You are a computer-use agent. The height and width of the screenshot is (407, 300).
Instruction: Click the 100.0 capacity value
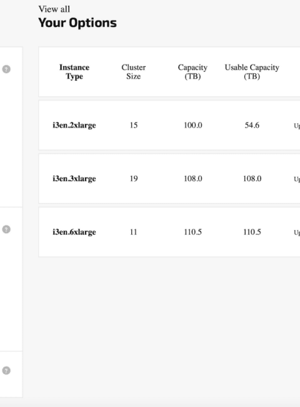tap(193, 125)
